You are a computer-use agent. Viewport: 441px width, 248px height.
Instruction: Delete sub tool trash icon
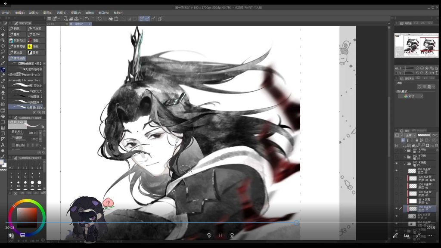(x=43, y=112)
